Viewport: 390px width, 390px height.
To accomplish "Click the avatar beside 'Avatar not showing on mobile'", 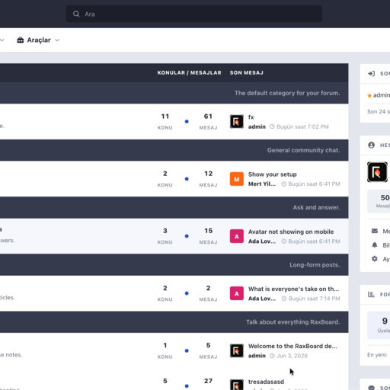I will pos(237,236).
